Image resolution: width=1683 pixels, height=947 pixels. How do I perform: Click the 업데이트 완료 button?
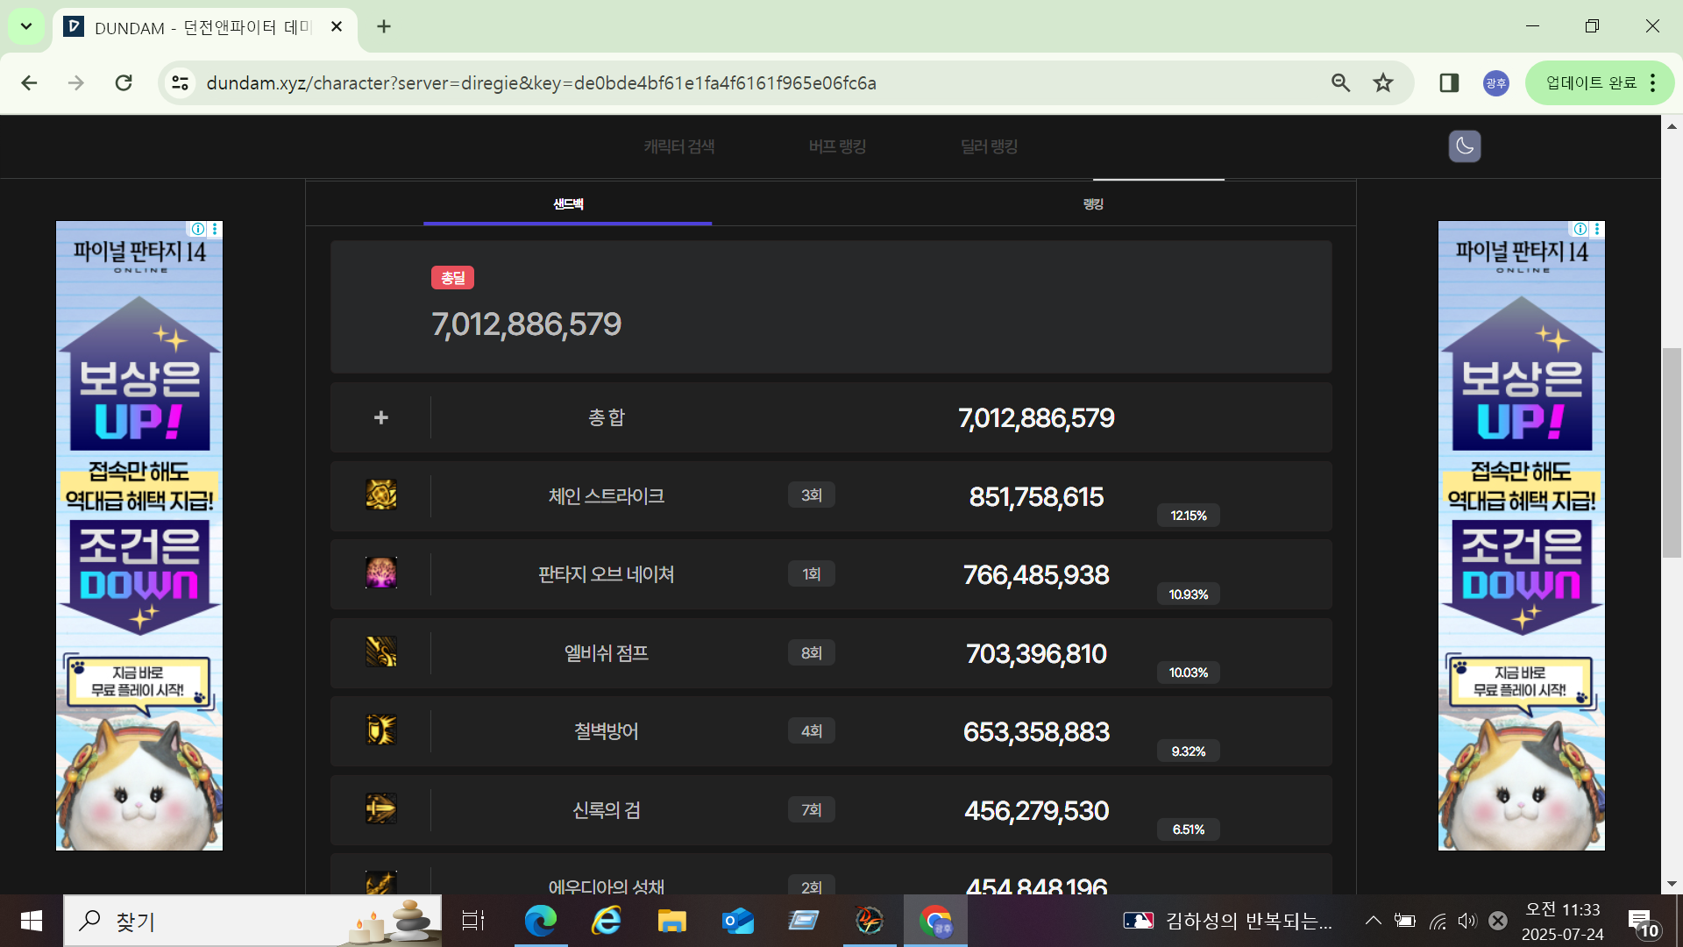(1590, 83)
